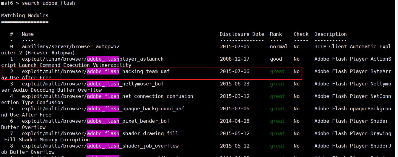Image resolution: width=398 pixels, height=157 pixels.
Task: Click 'cript Launch Command Execution Vulnerability' line
Action: [66, 65]
